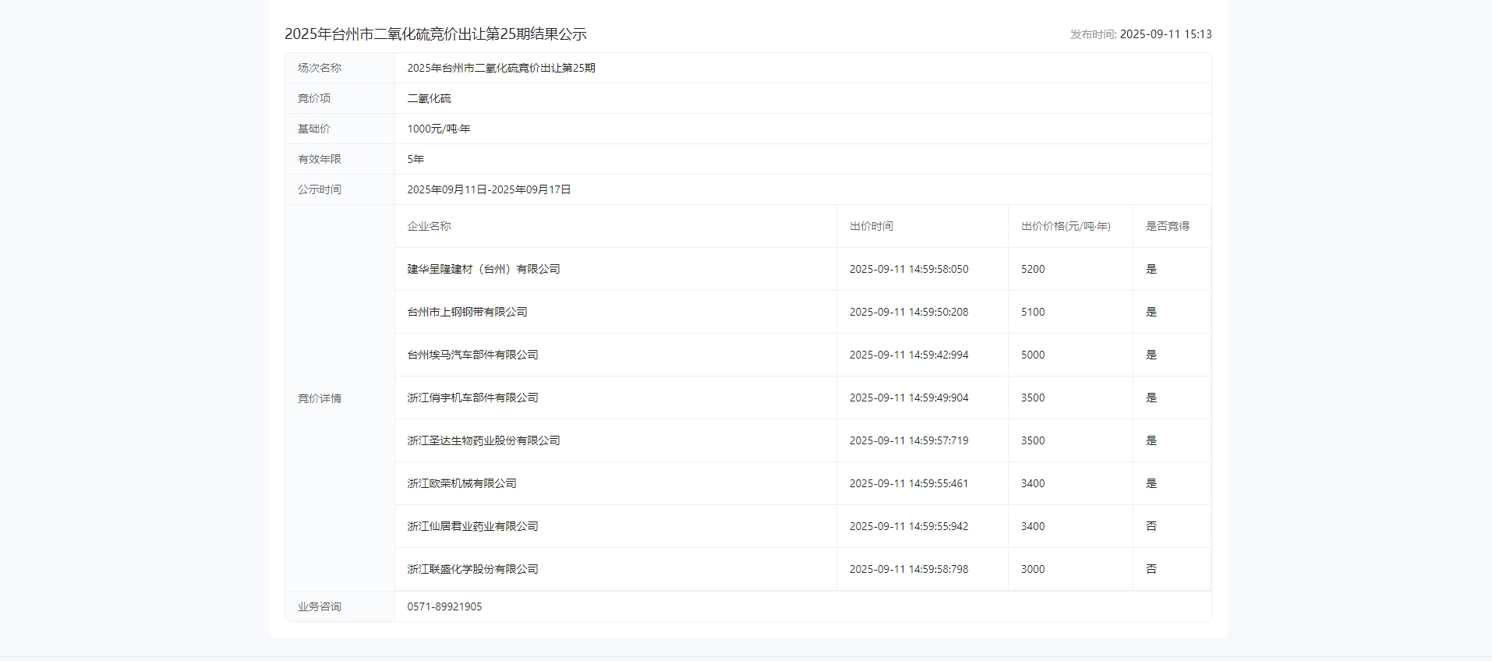Click company name 台州埃马汽车部件有限公司
1492x661 pixels.
(472, 355)
